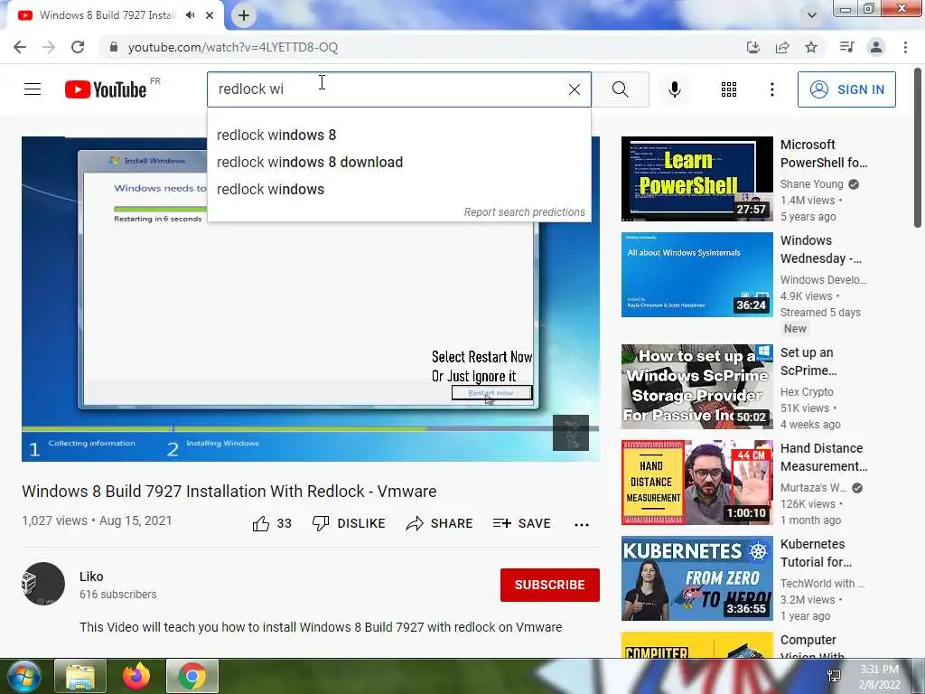The image size is (925, 694).
Task: Click the magnifier search button
Action: point(620,89)
